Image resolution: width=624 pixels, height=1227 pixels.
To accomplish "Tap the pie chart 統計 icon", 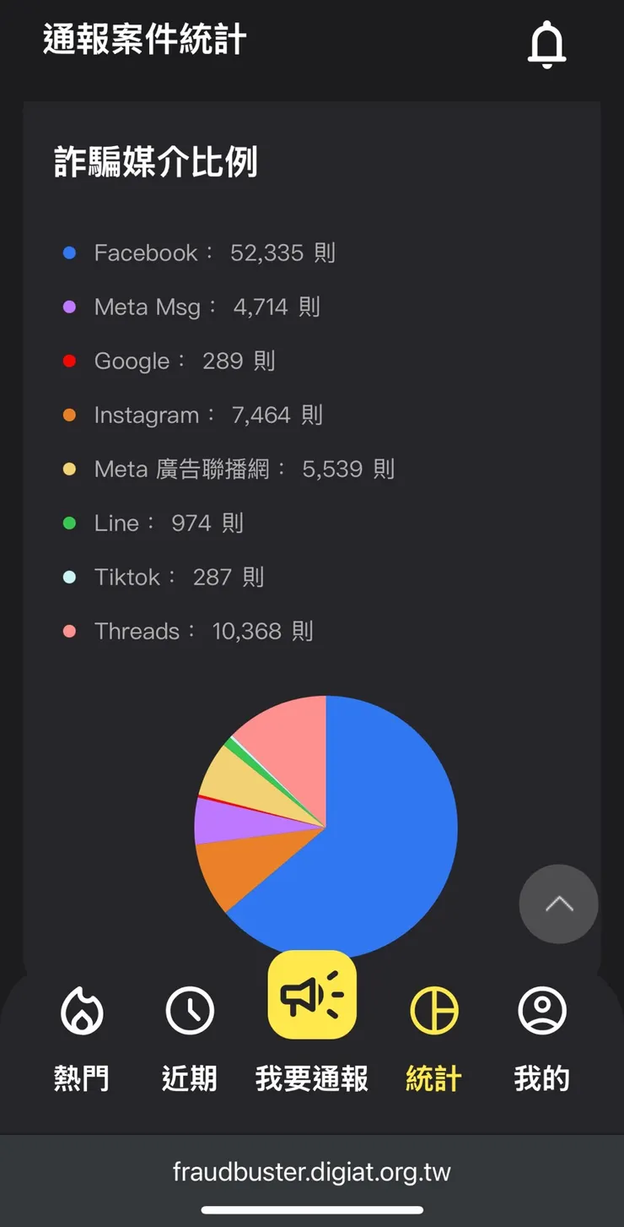I will (434, 1010).
